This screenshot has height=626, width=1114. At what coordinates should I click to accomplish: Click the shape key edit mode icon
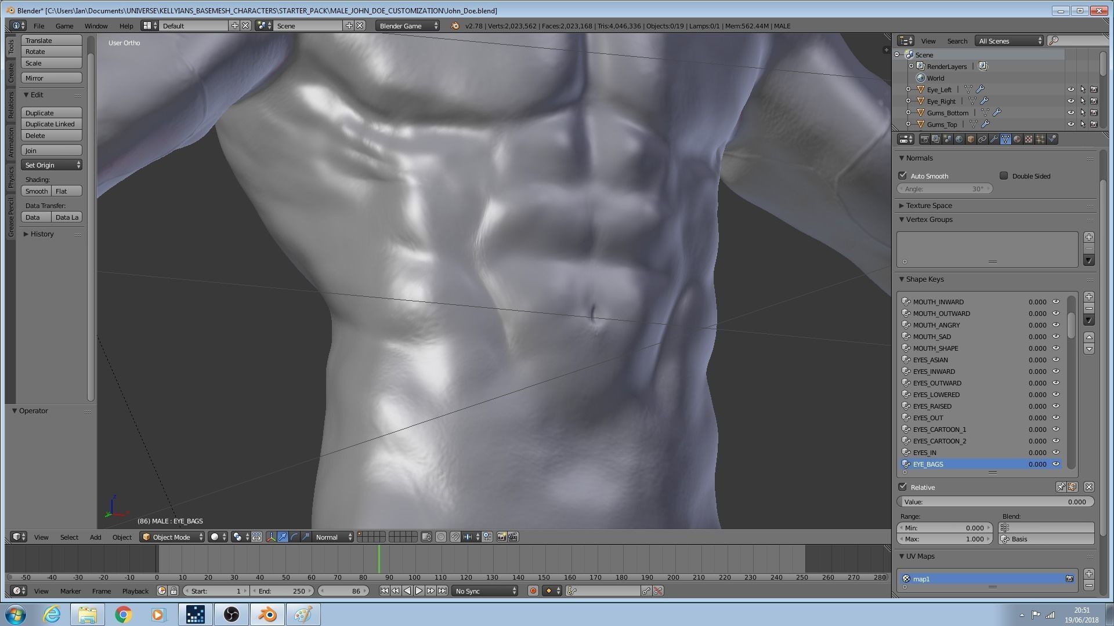pos(1072,487)
